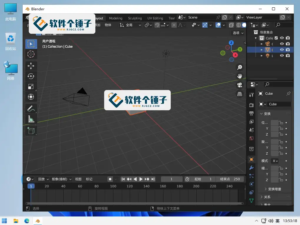Disable the Cube in renders
The width and height of the screenshot is (300, 225).
click(288, 50)
